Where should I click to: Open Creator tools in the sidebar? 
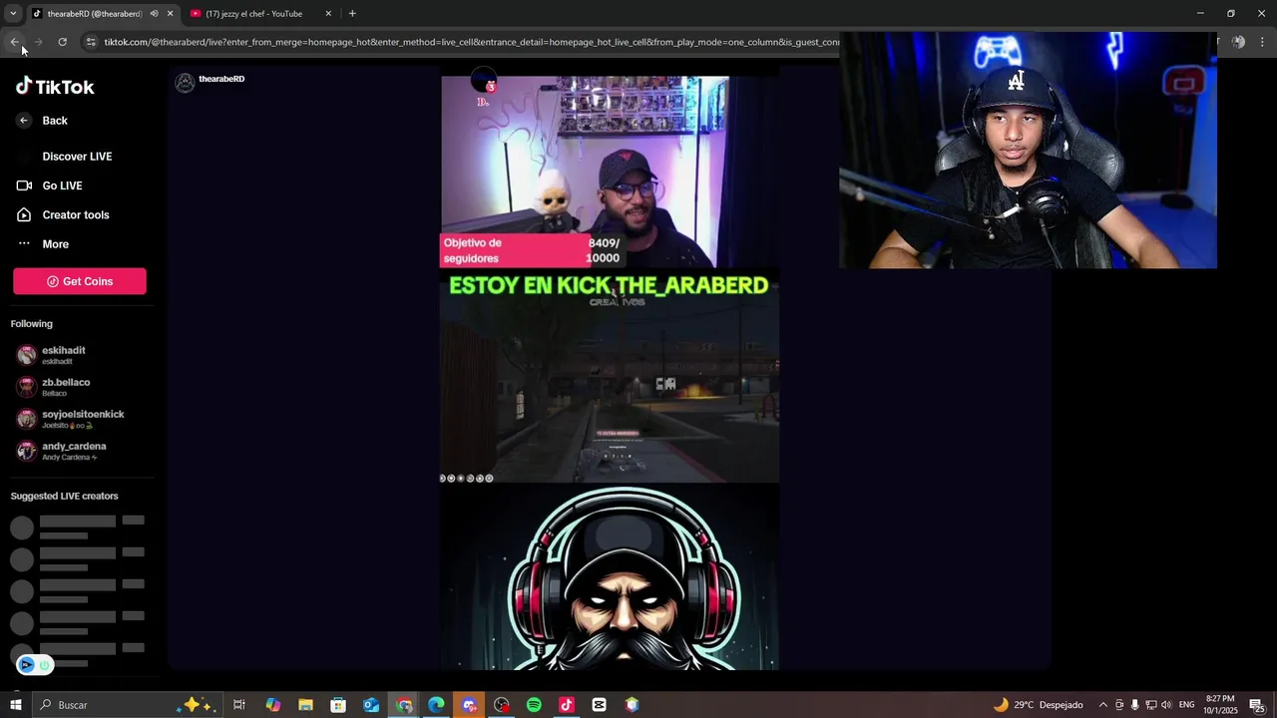point(76,215)
